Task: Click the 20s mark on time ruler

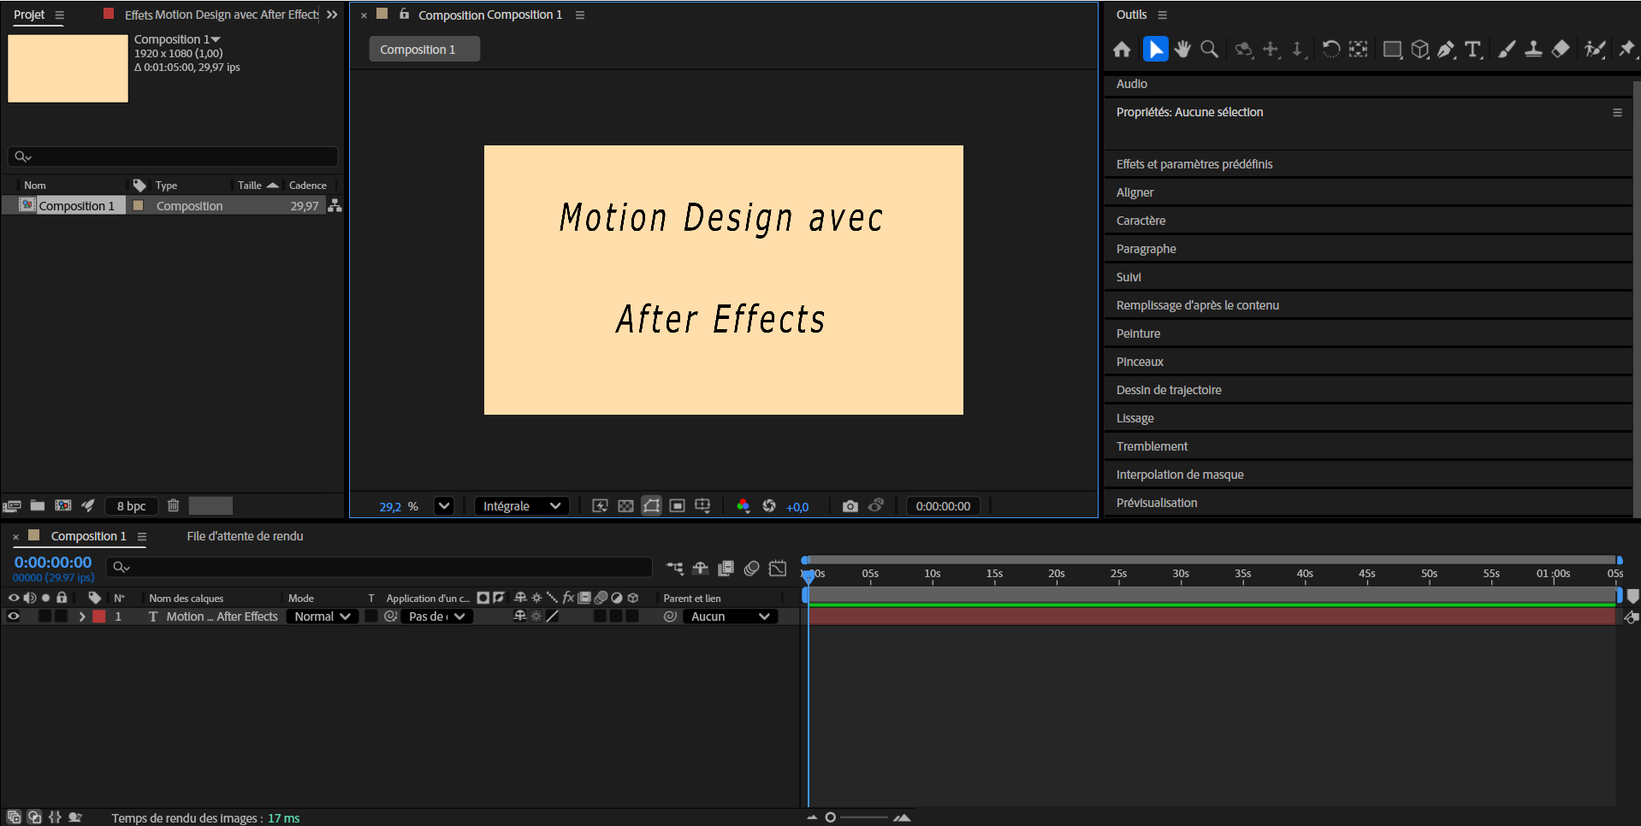Action: click(1057, 574)
